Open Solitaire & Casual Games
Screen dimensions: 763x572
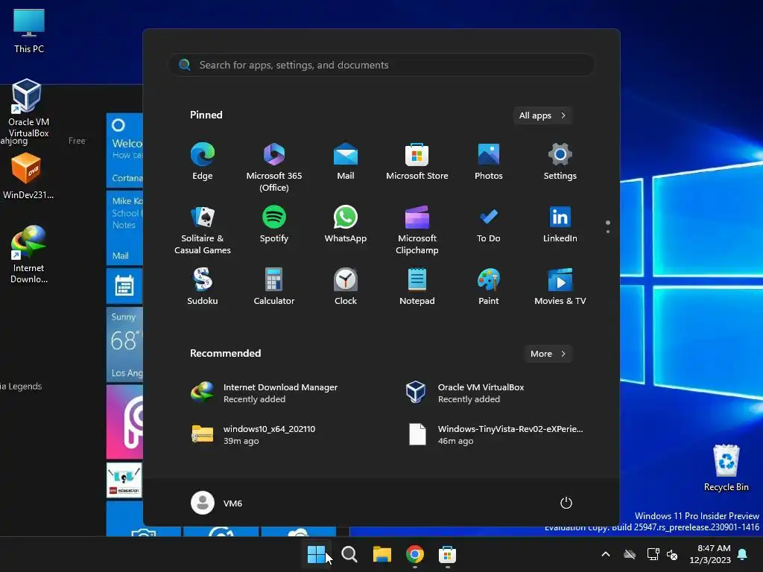(x=203, y=230)
